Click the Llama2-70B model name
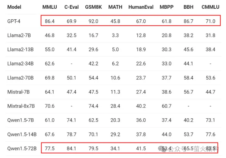226x158 pixels. coord(21,78)
